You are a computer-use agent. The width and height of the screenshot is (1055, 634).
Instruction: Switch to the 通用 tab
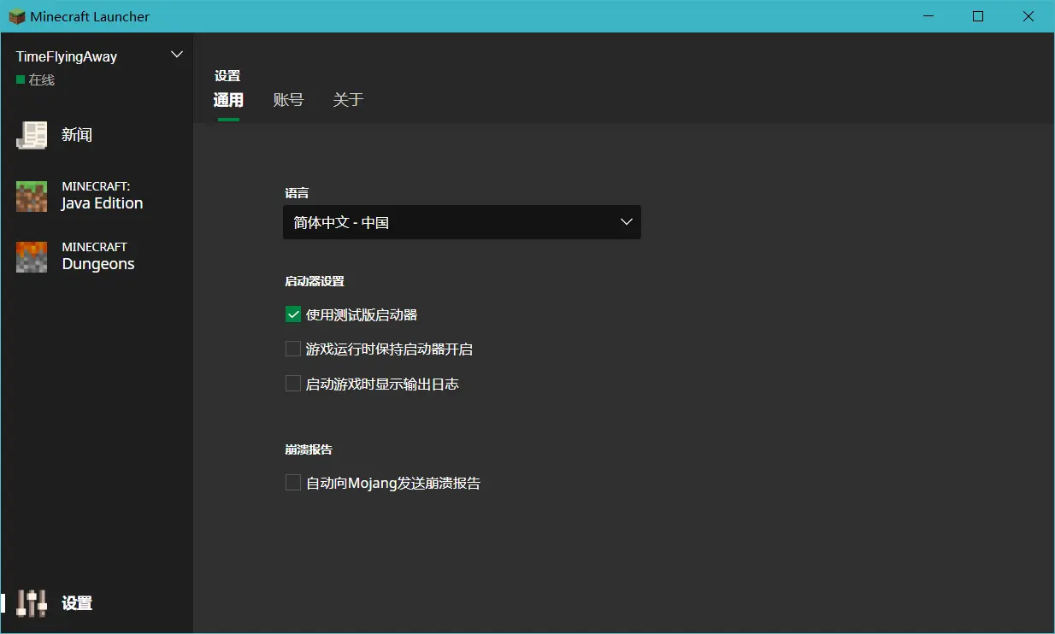tap(228, 100)
